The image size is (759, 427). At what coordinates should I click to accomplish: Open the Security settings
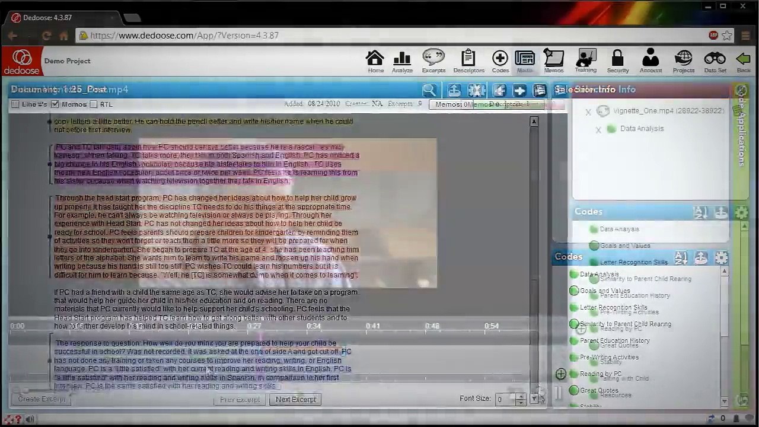pyautogui.click(x=617, y=62)
